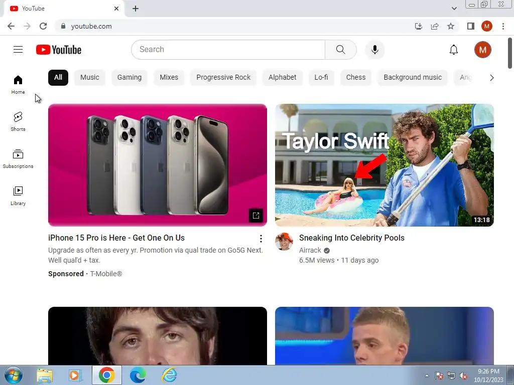Open three-dot options on iPhone ad
This screenshot has height=385, width=514.
pos(261,238)
